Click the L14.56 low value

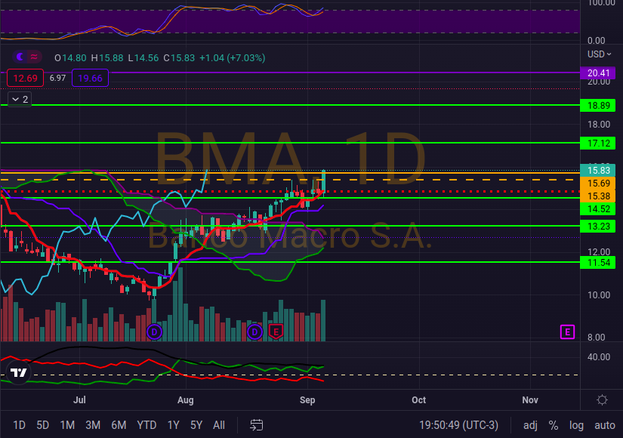pos(143,58)
